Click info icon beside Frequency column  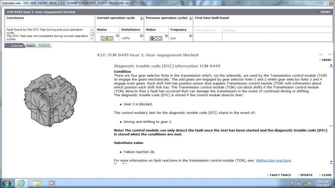pyautogui.click(x=191, y=35)
